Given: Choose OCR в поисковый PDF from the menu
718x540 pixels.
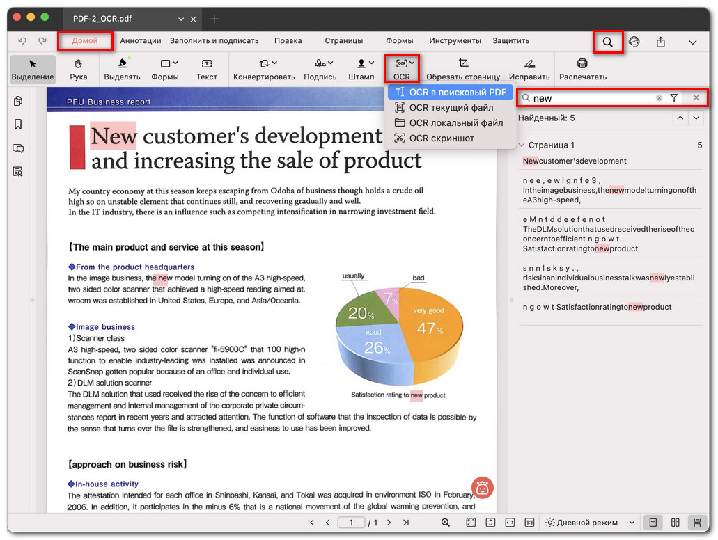Looking at the screenshot, I should point(451,91).
